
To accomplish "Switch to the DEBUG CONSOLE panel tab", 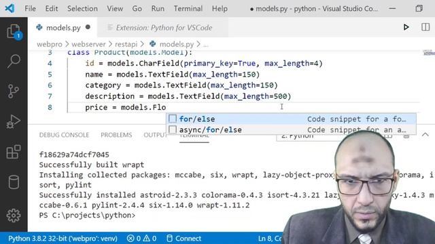I will click(64, 135).
